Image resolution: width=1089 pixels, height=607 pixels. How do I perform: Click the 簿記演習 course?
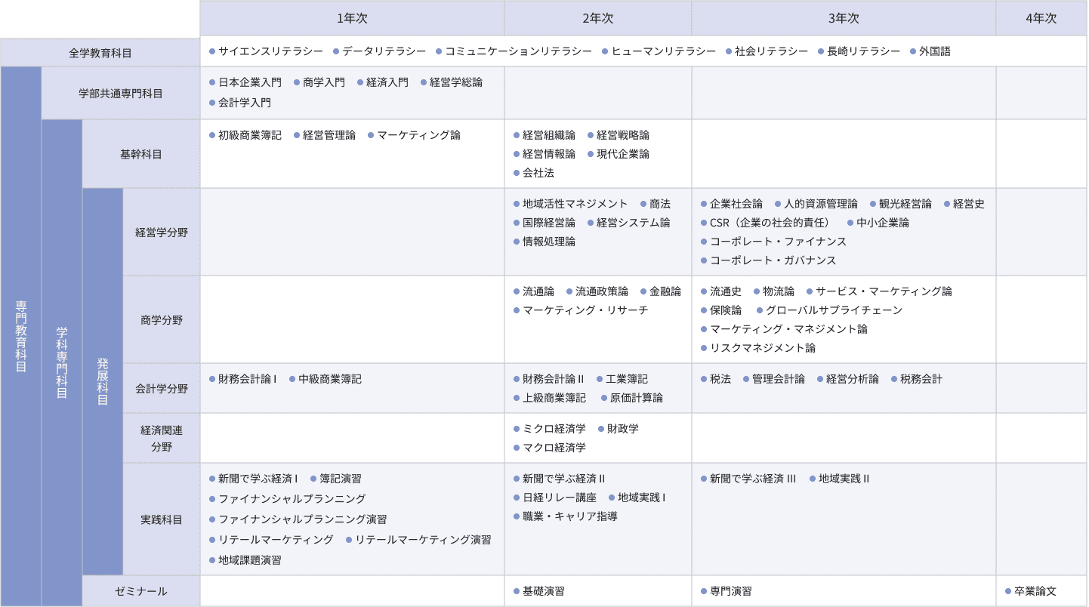(335, 479)
